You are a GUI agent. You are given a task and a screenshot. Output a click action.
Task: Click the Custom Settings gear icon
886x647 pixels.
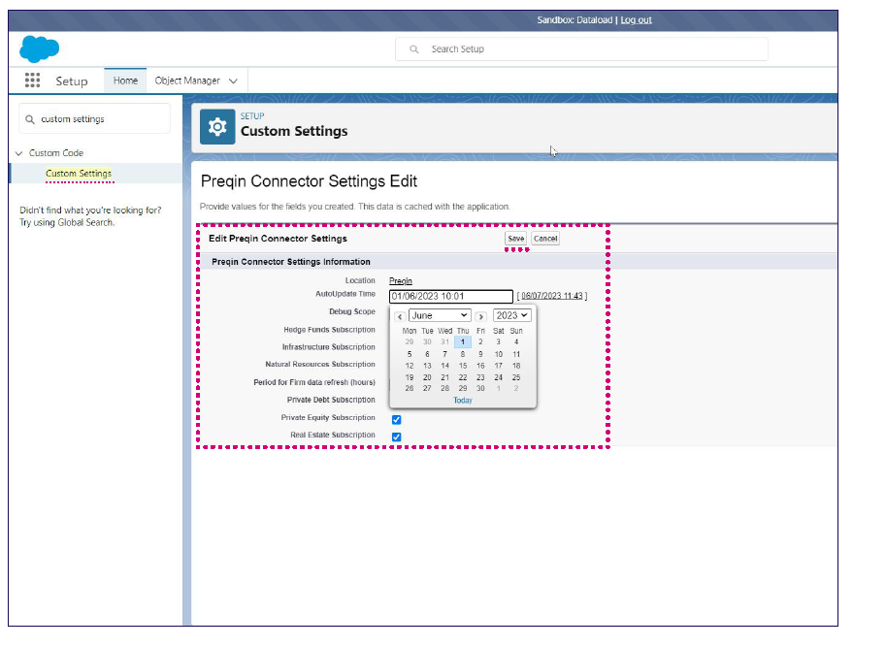click(217, 127)
